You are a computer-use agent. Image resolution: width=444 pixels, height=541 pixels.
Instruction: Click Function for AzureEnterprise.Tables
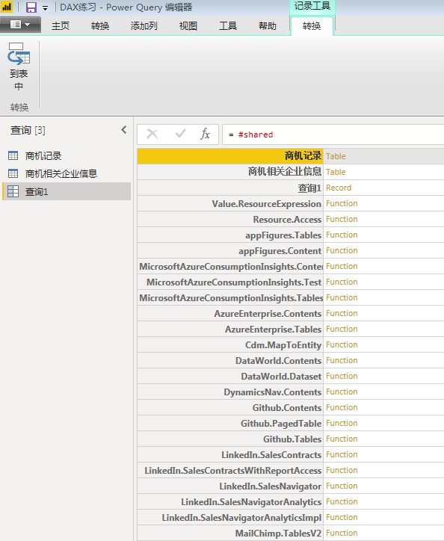point(342,329)
